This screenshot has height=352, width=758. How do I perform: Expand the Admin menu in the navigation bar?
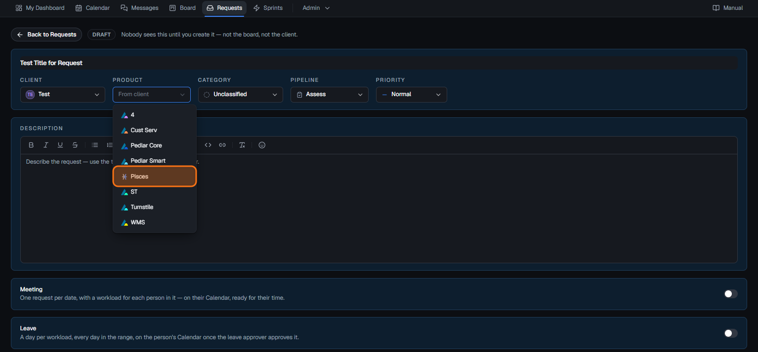(x=316, y=8)
